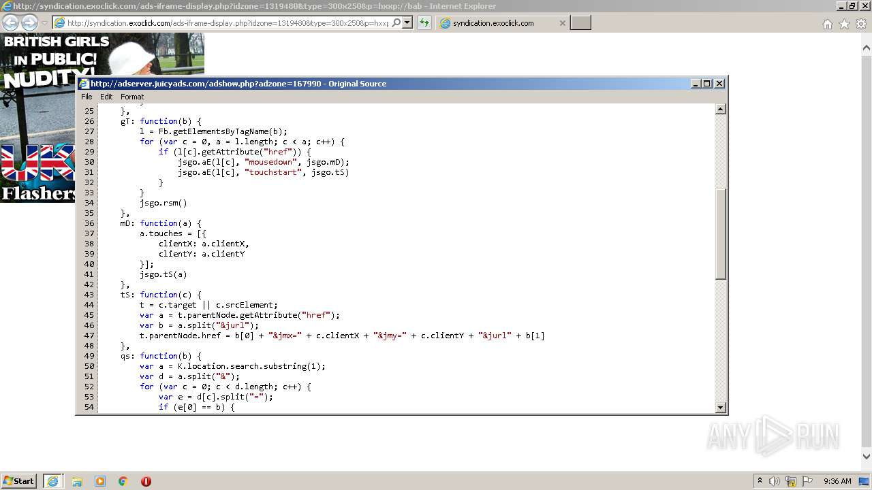Click the IE page scroll-up arrow
The height and width of the screenshot is (490, 872).
point(867,48)
